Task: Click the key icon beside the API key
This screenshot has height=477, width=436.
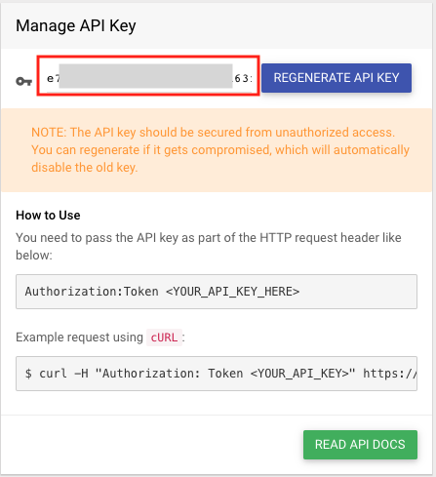Action: tap(23, 81)
